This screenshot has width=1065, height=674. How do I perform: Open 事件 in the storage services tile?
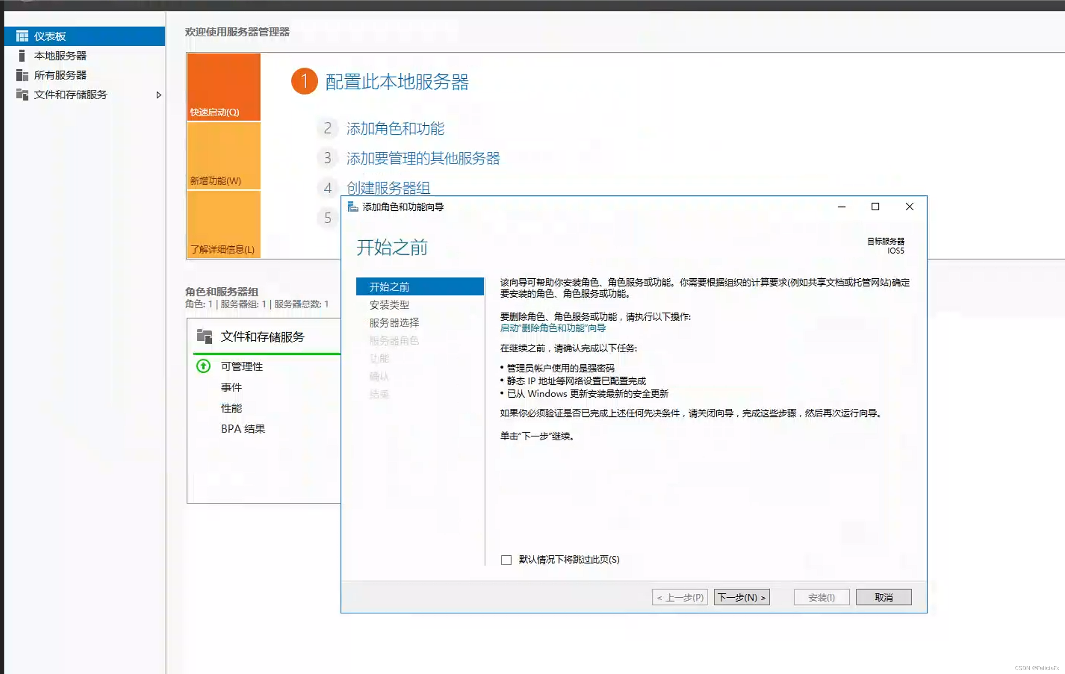[x=231, y=387]
